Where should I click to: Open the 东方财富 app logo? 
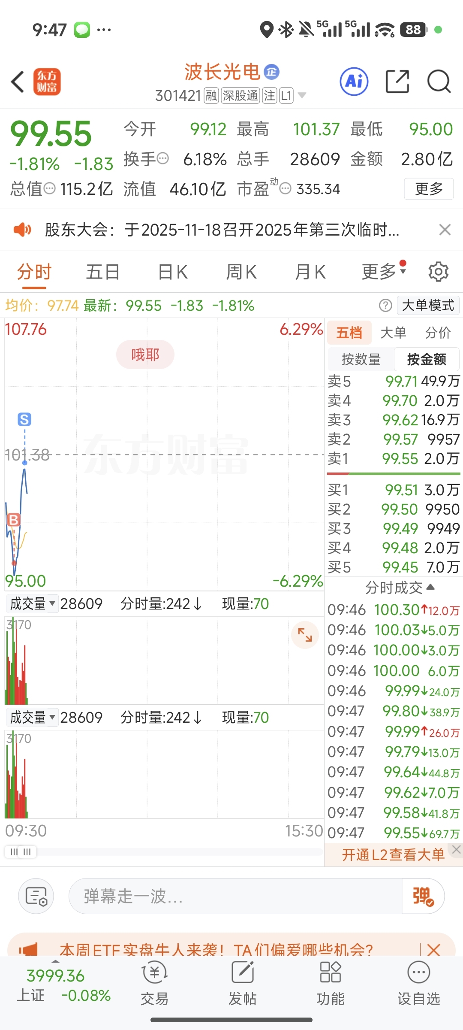47,82
